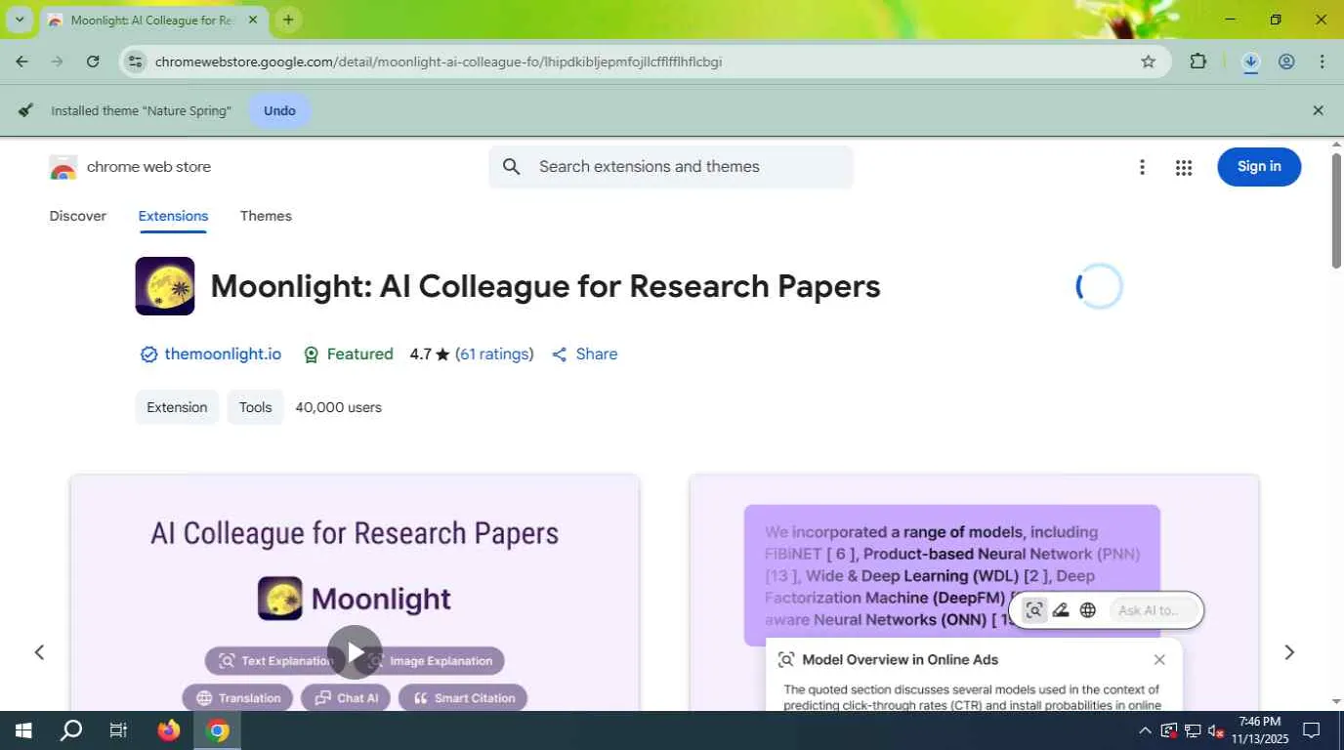Open a new browser tab
The width and height of the screenshot is (1344, 750).
288,20
